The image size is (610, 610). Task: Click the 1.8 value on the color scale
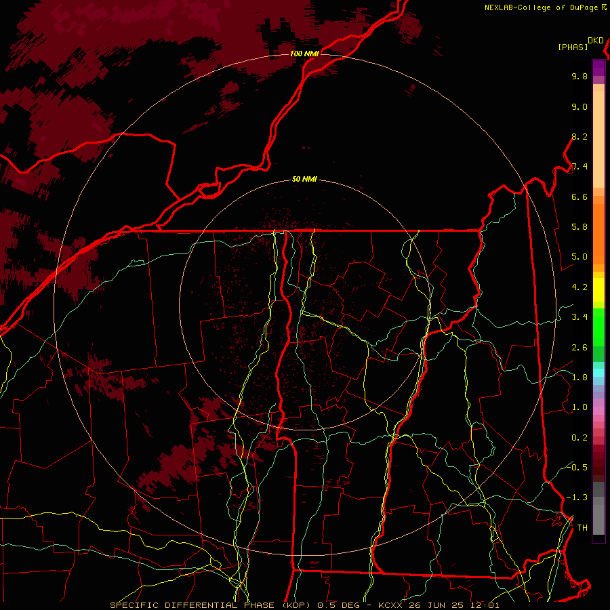579,378
